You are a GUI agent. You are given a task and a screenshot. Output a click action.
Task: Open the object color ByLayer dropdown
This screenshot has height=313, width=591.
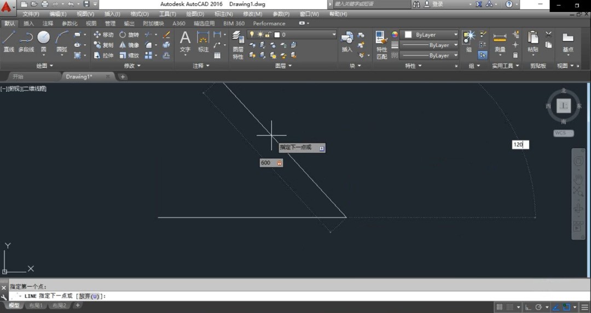429,34
